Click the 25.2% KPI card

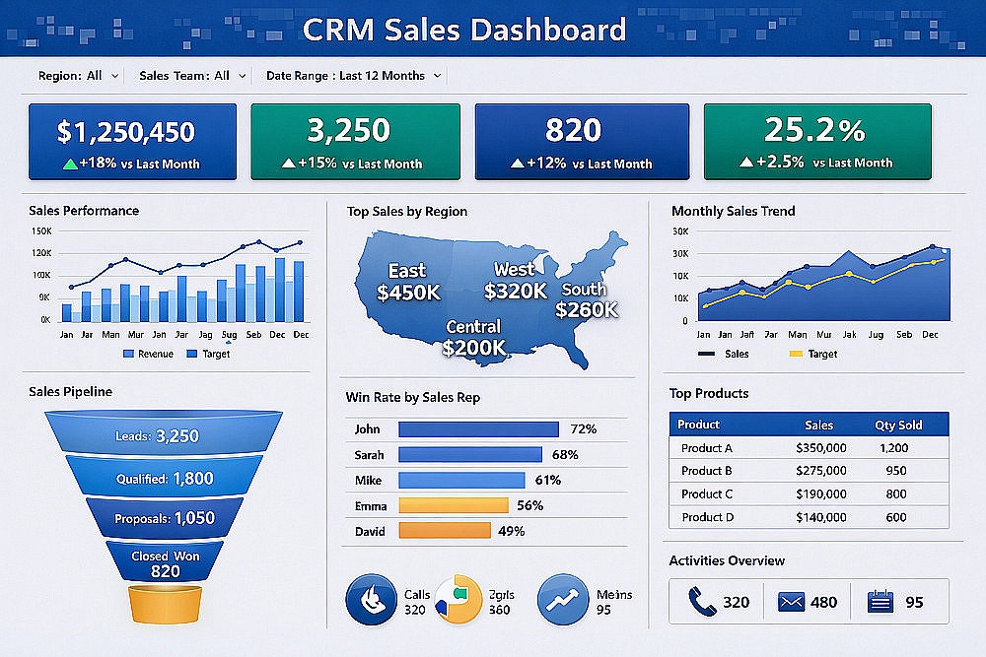tap(817, 142)
